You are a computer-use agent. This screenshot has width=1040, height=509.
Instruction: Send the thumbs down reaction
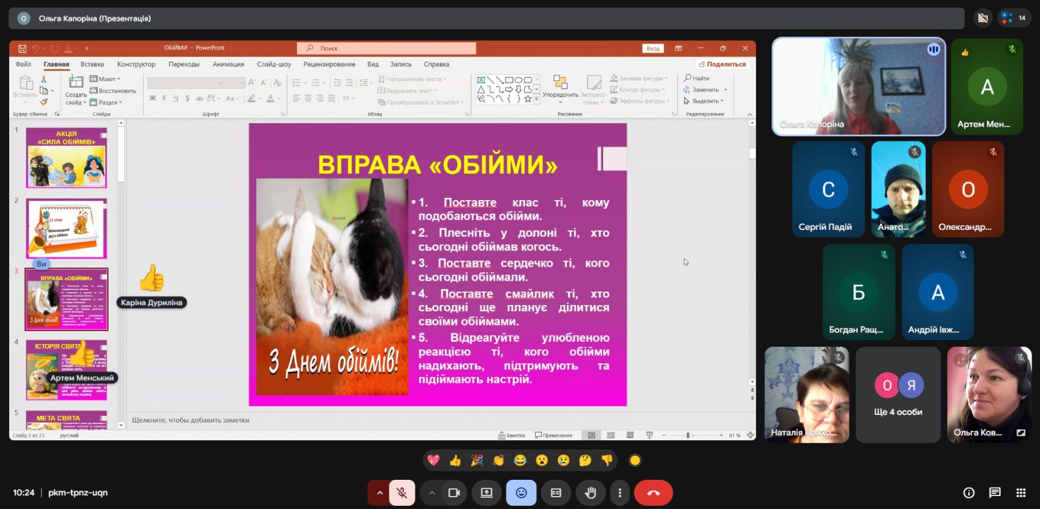tap(607, 460)
